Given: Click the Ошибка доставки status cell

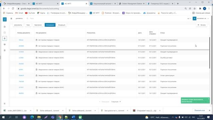Looking at the screenshot, I should coord(166,58).
